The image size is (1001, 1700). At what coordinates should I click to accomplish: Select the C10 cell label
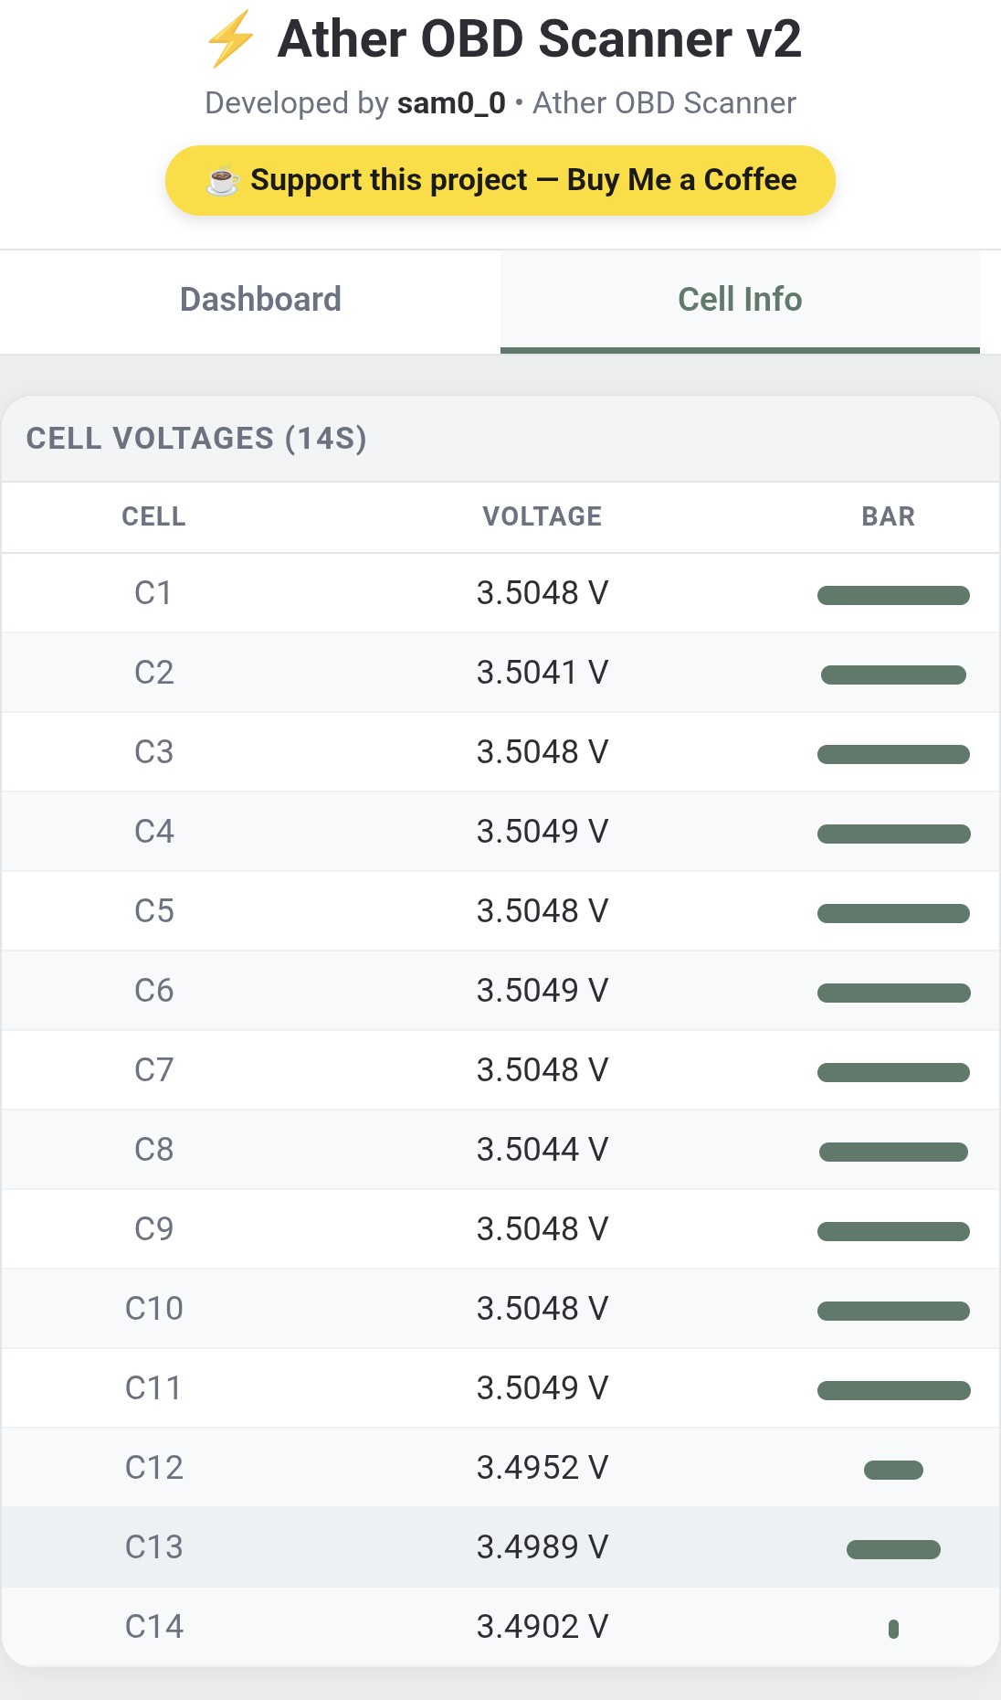[x=153, y=1309]
